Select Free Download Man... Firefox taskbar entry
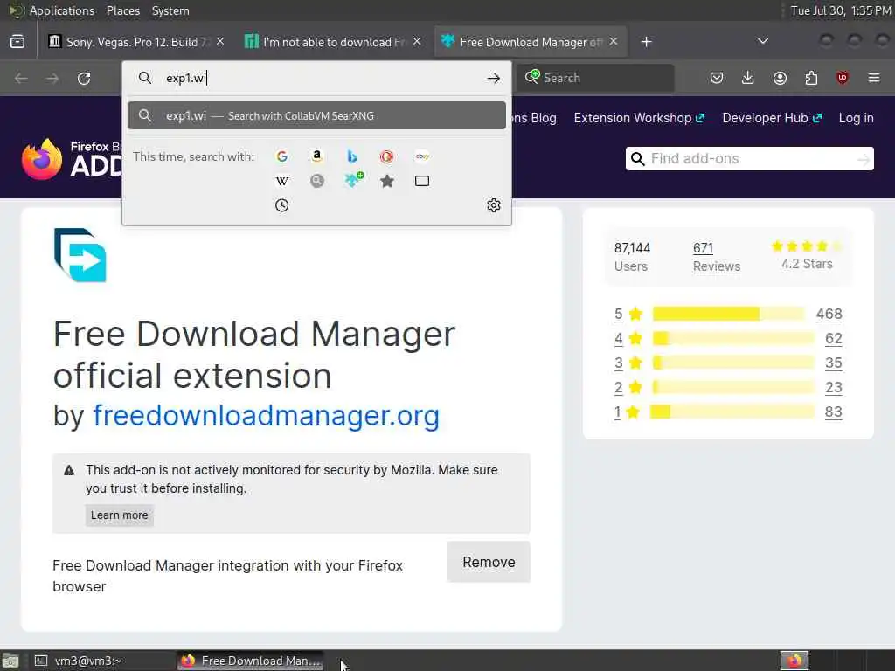This screenshot has width=895, height=671. [251, 661]
